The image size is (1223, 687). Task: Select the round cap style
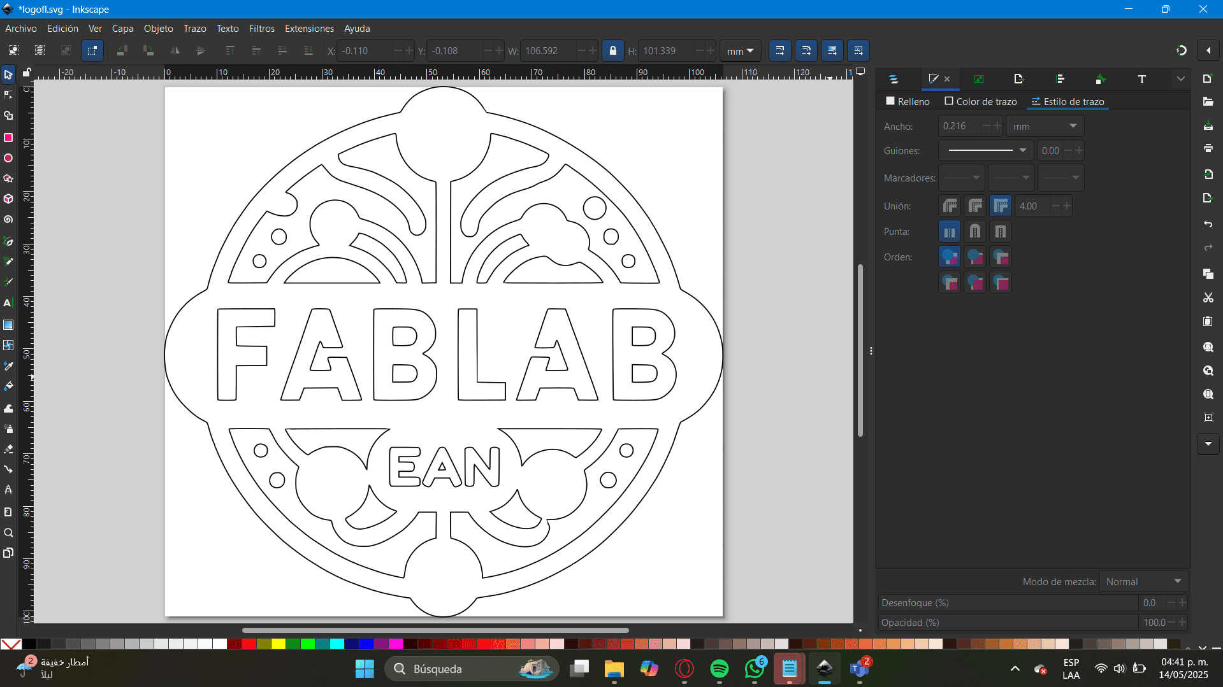tap(975, 232)
